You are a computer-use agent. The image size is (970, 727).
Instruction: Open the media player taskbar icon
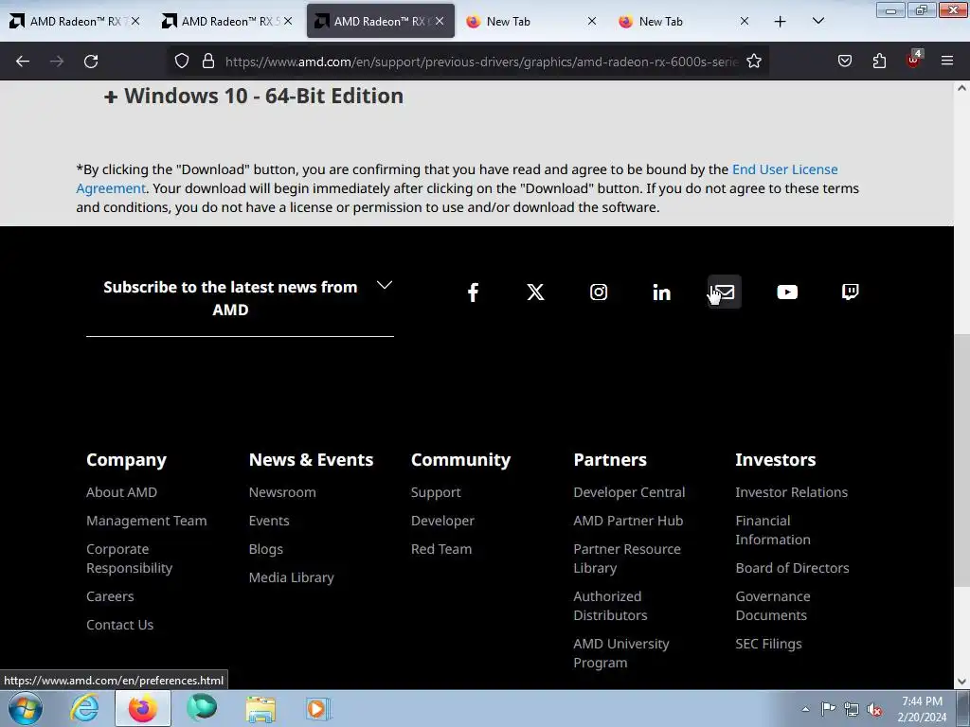[319, 709]
